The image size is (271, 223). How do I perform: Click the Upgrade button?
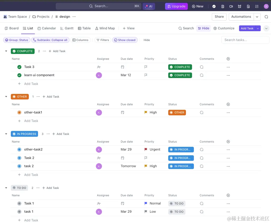pyautogui.click(x=176, y=6)
